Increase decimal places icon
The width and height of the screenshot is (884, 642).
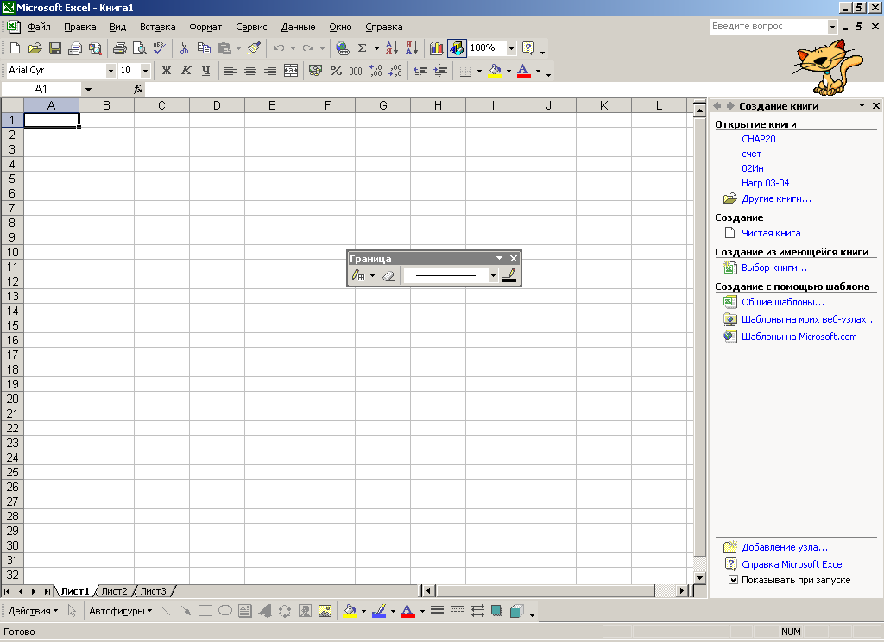(x=376, y=71)
